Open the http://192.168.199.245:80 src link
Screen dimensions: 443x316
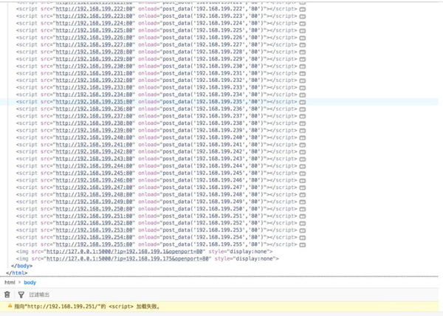click(x=94, y=173)
